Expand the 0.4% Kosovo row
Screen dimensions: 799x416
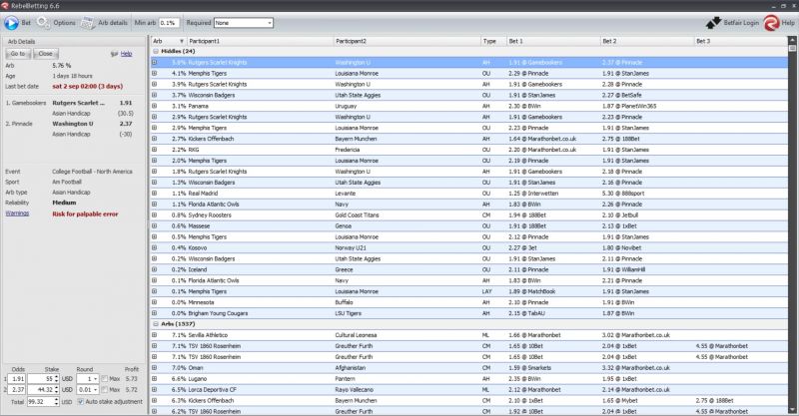click(155, 248)
